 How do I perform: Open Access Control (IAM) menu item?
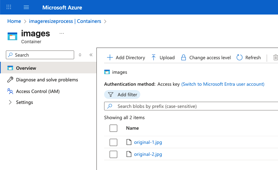[x=38, y=91]
